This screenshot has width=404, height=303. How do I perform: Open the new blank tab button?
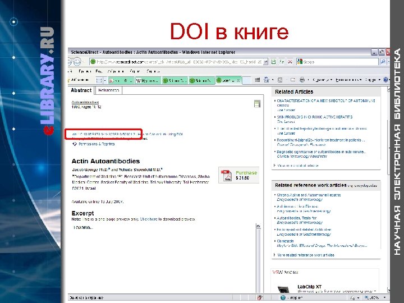(246, 81)
